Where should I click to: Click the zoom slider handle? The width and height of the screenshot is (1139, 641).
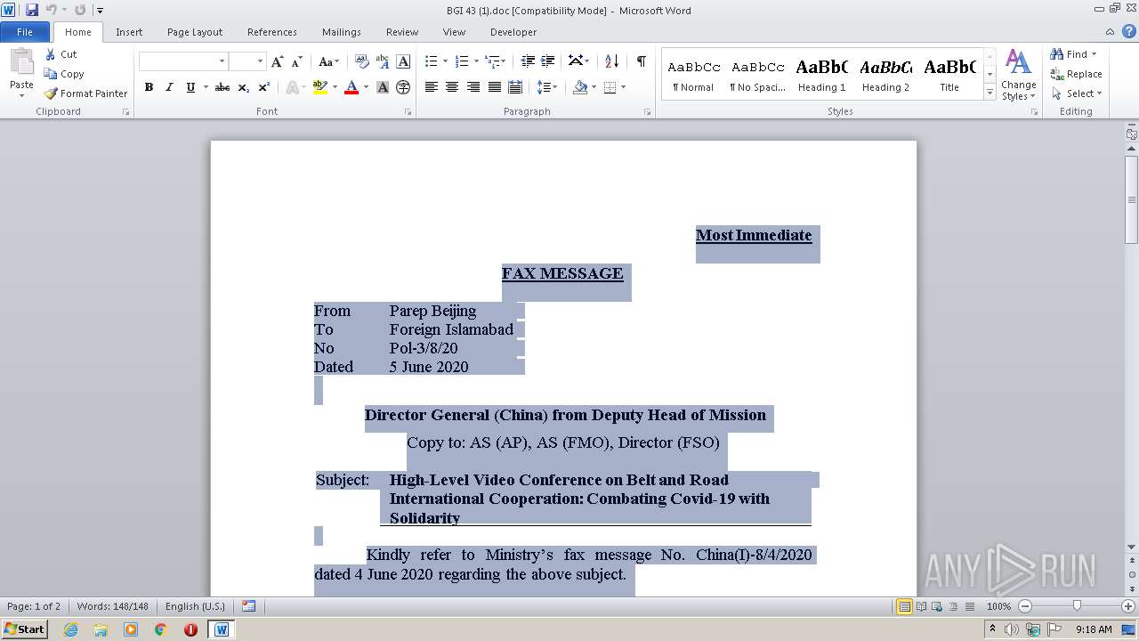(1077, 606)
